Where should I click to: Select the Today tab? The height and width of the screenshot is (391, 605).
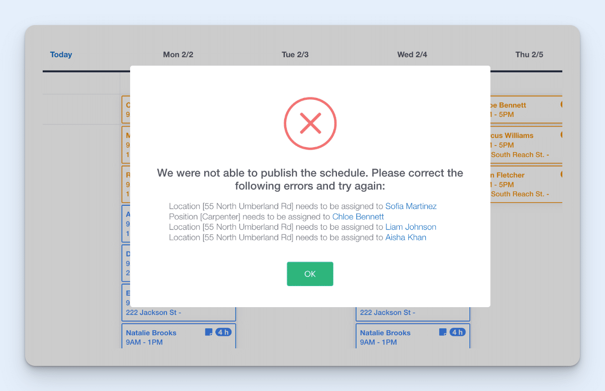pyautogui.click(x=61, y=54)
